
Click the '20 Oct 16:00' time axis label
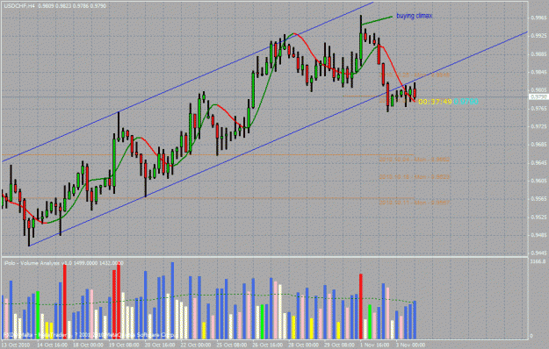(x=160, y=345)
